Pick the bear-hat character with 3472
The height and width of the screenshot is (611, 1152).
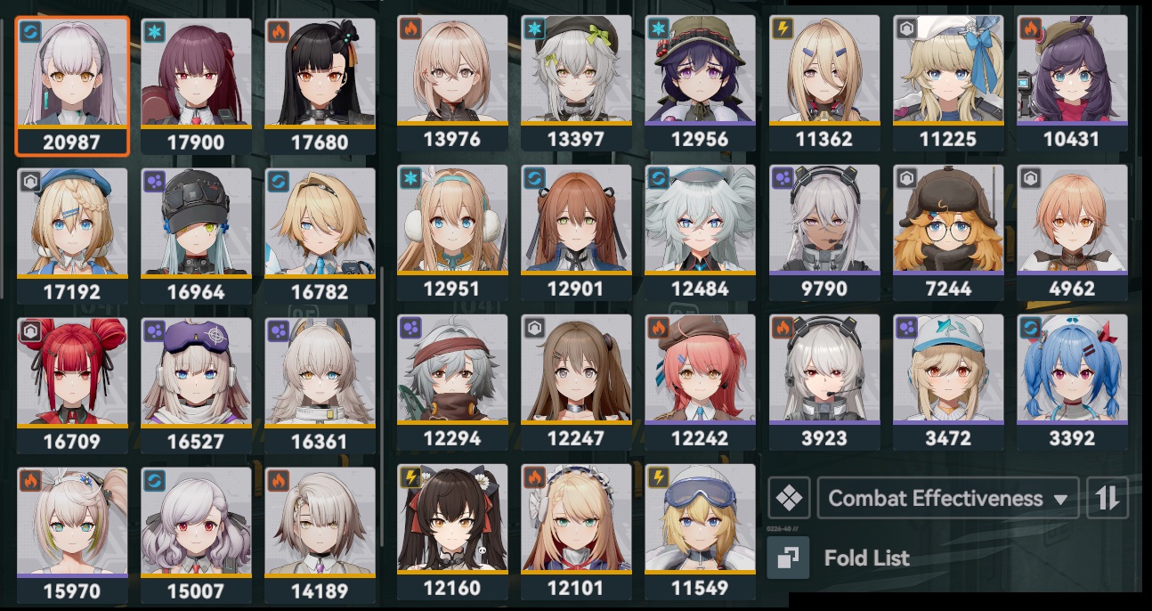click(948, 382)
